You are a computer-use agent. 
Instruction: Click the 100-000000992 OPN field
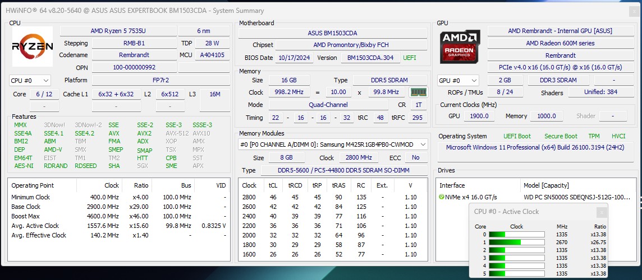click(134, 67)
